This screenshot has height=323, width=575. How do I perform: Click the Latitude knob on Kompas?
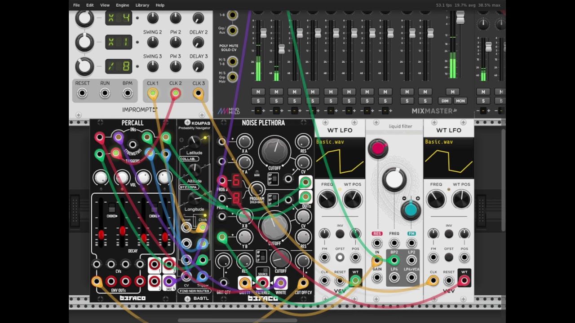(x=194, y=142)
